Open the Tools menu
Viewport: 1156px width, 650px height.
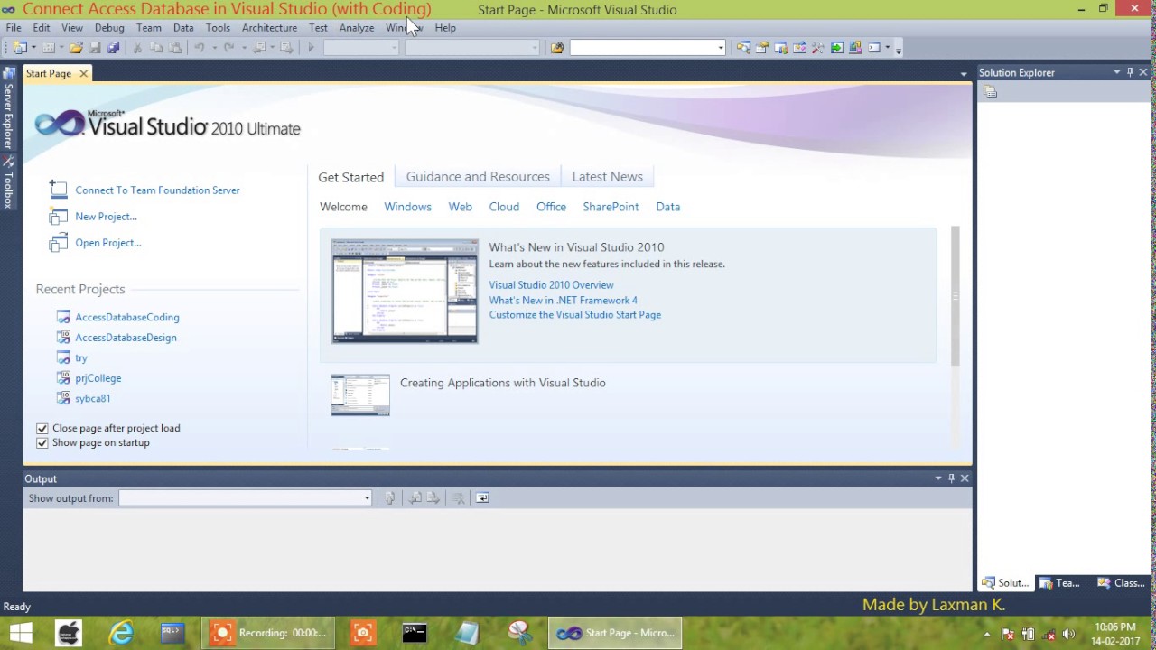[218, 28]
